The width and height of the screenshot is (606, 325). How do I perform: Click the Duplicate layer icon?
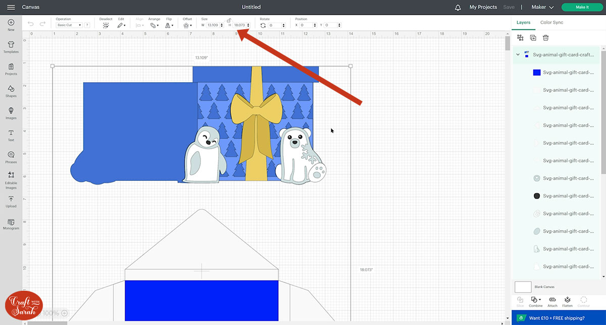click(533, 38)
